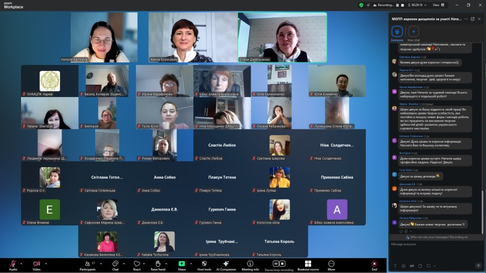The width and height of the screenshot is (486, 273).
Task: Open Meeting info
Action: pyautogui.click(x=250, y=264)
